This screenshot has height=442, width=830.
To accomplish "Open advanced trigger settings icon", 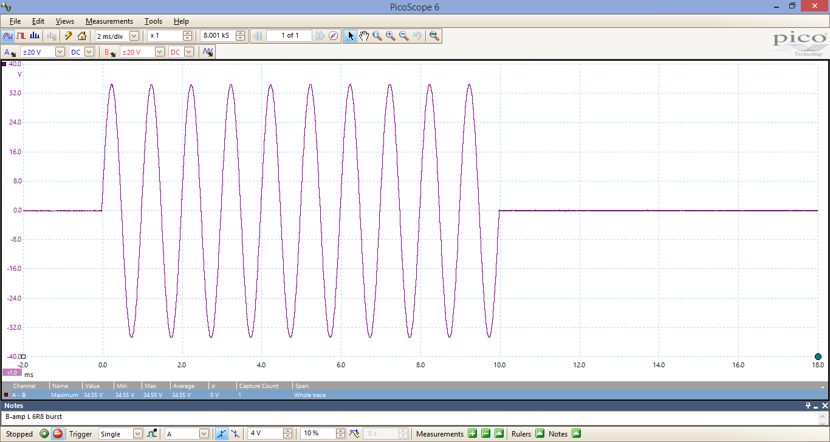I will pos(152,433).
